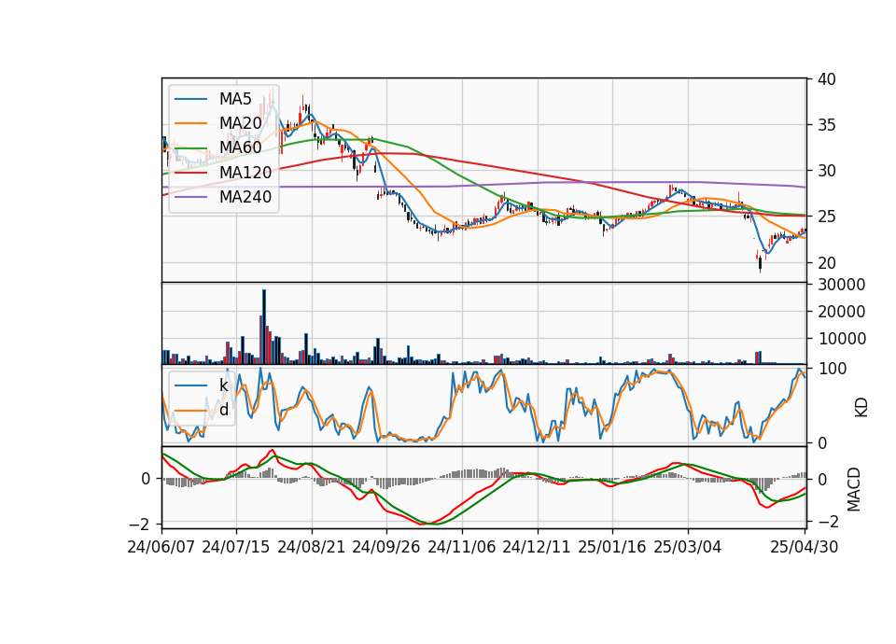Click the MA20 legend entry

tap(218, 123)
